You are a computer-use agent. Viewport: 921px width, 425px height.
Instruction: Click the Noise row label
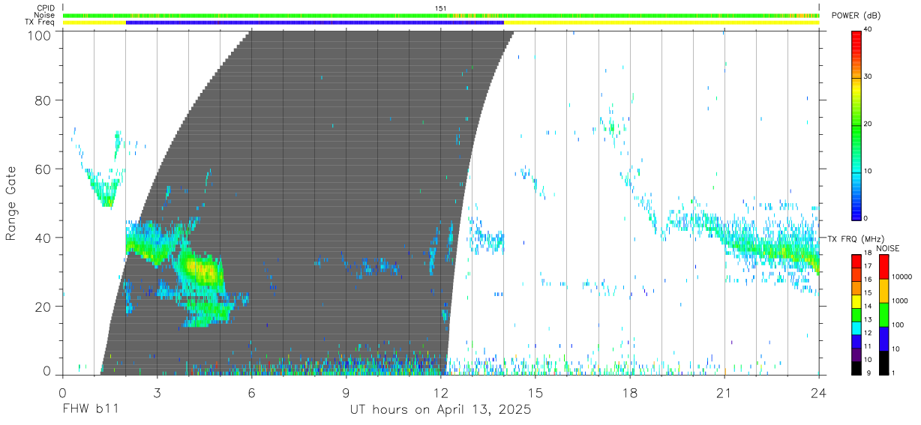coord(45,15)
